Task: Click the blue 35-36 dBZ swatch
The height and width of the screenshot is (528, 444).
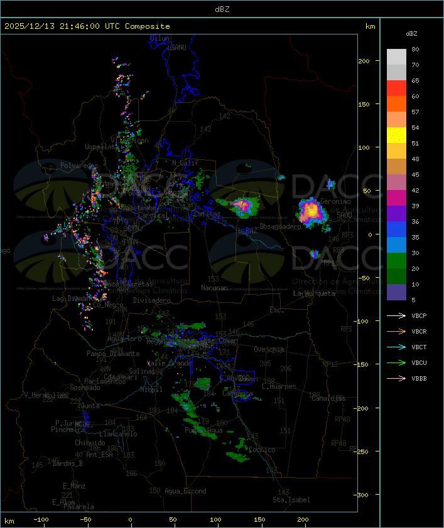Action: point(396,230)
